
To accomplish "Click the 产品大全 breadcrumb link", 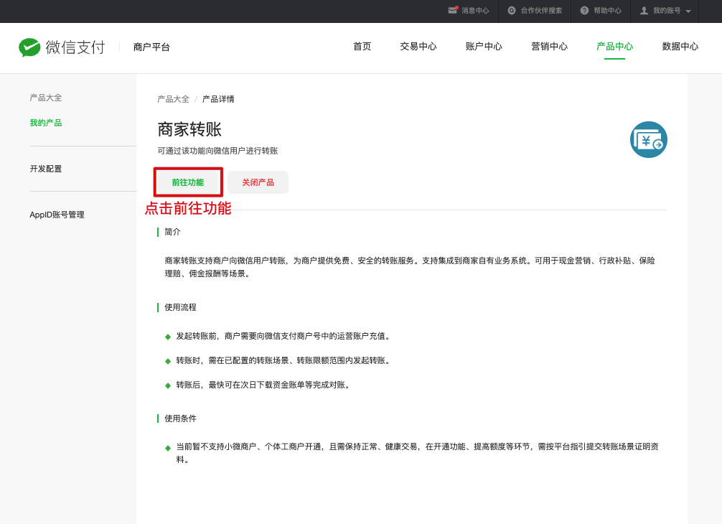I will (173, 99).
